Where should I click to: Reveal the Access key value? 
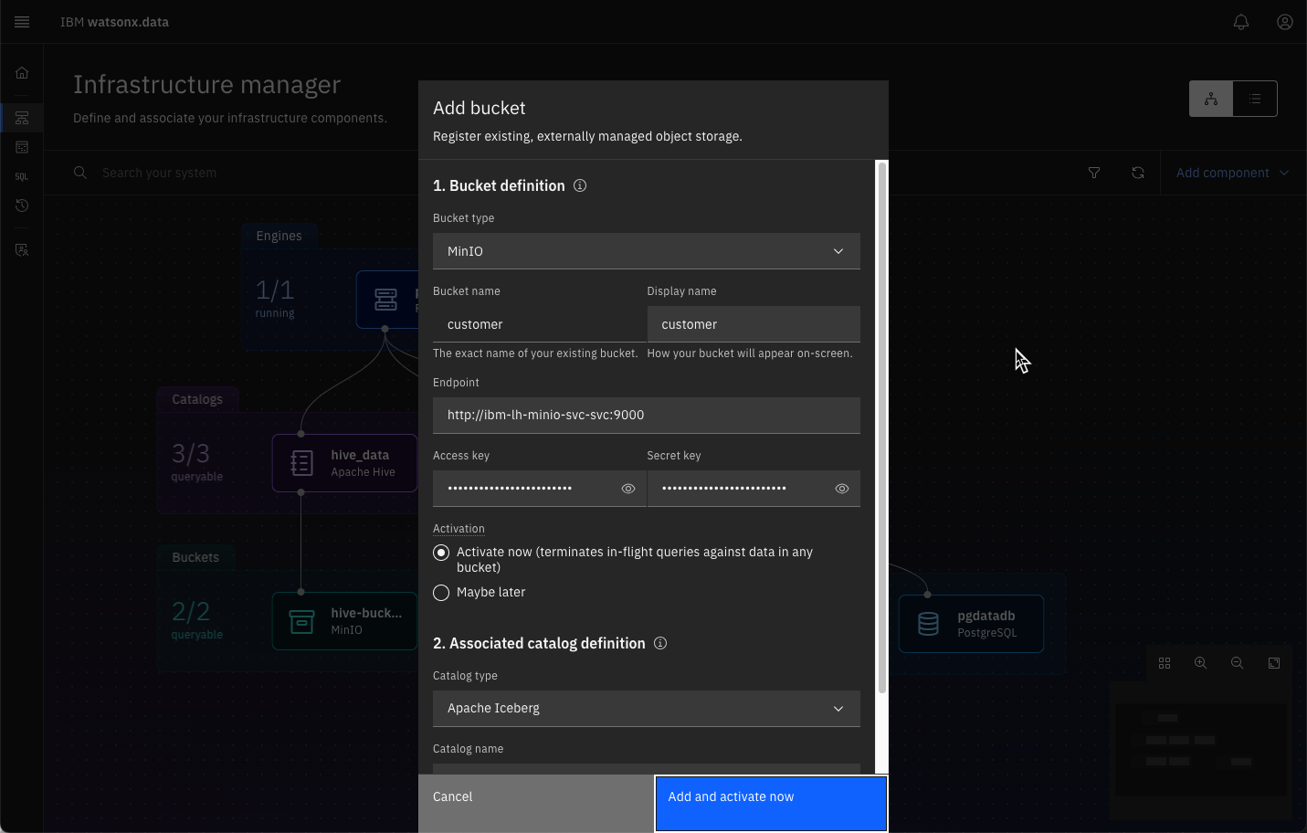628,489
